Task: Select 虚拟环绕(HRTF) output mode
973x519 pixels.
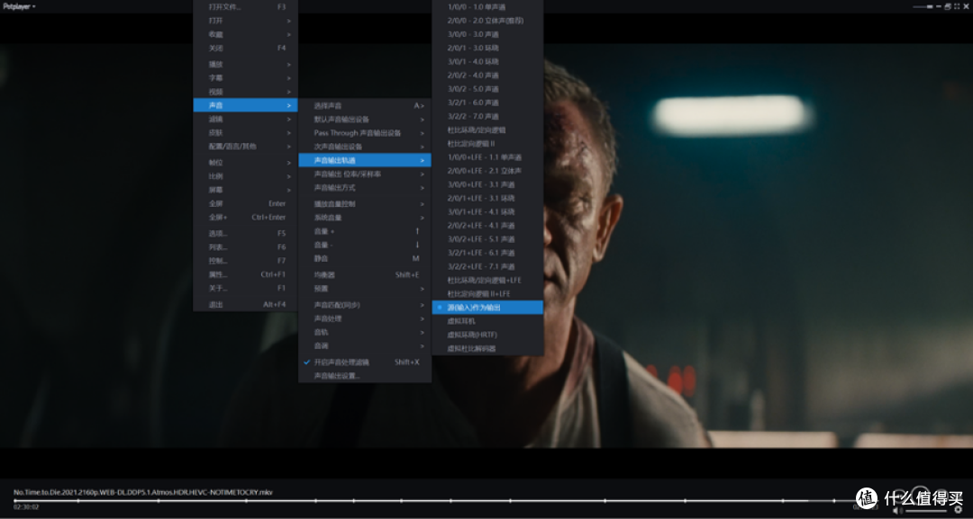Action: point(487,335)
